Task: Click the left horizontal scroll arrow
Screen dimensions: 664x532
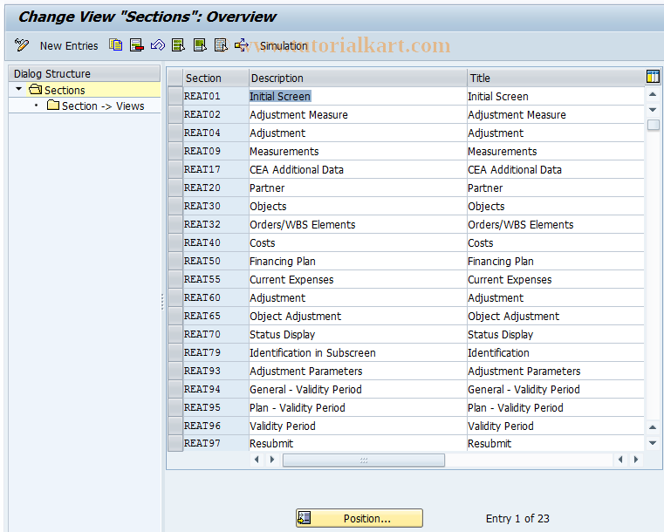Action: [257, 460]
